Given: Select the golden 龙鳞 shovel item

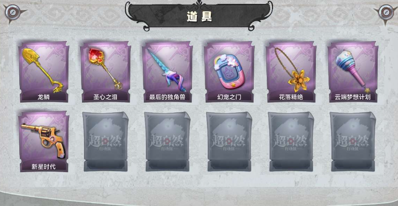Looking at the screenshot, I should (43, 72).
